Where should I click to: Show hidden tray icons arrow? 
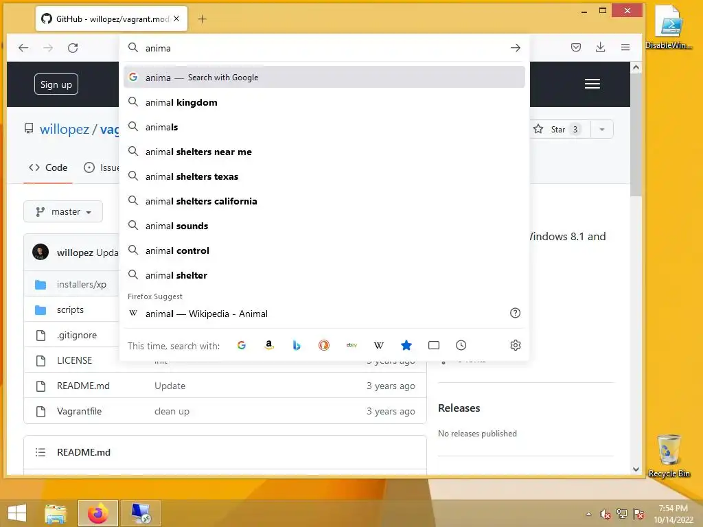point(588,514)
